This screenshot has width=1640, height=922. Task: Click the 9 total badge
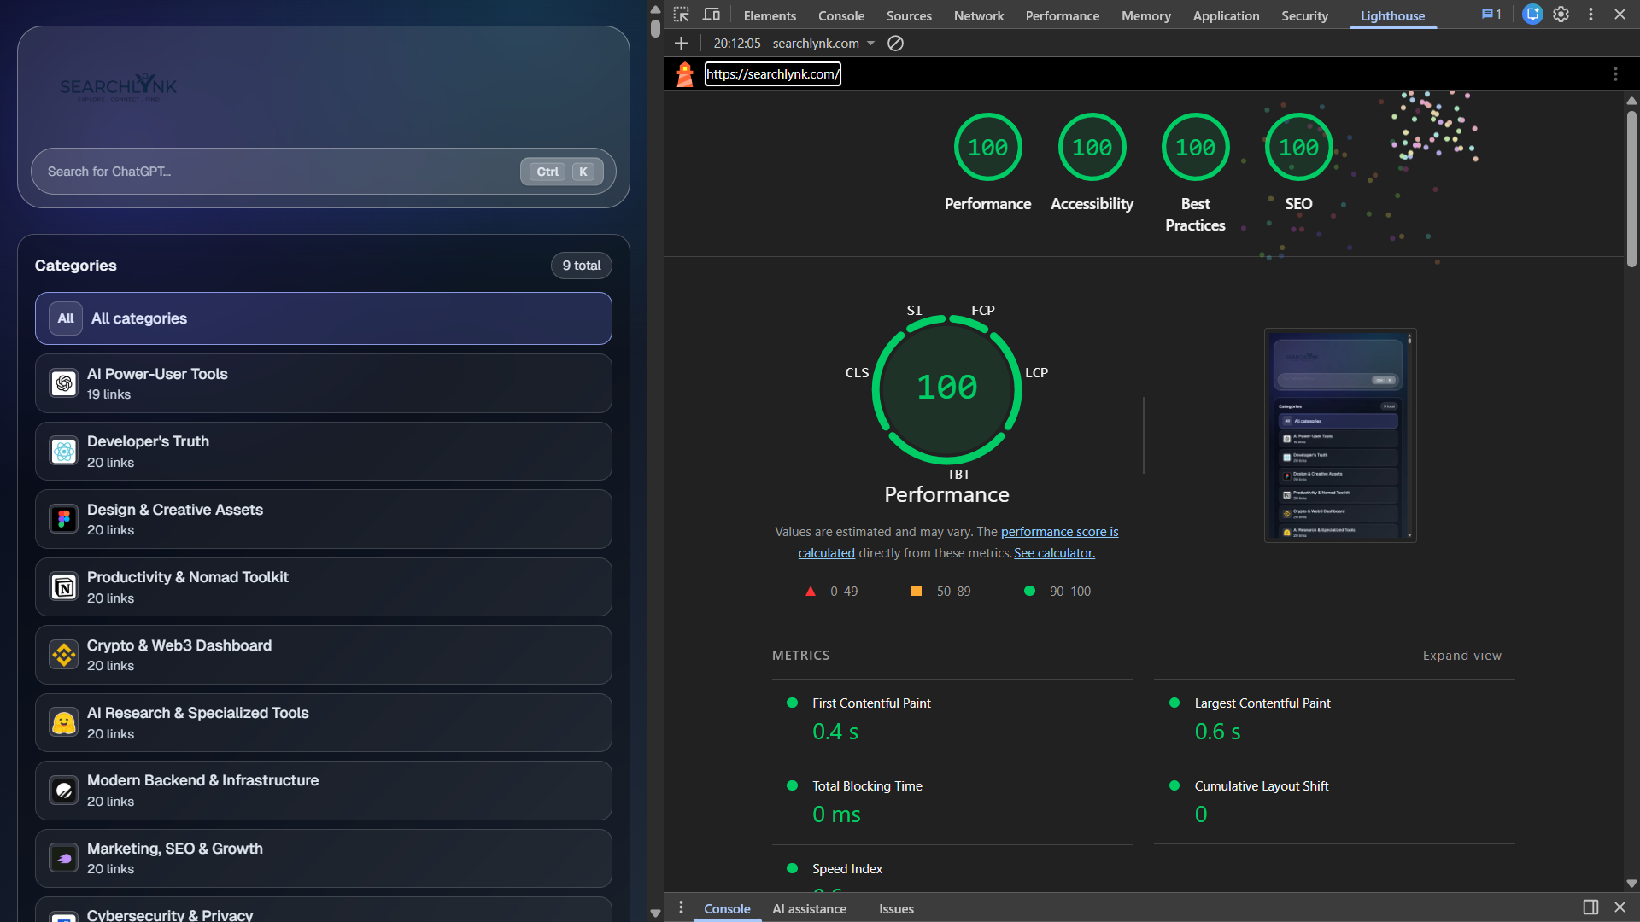(581, 266)
